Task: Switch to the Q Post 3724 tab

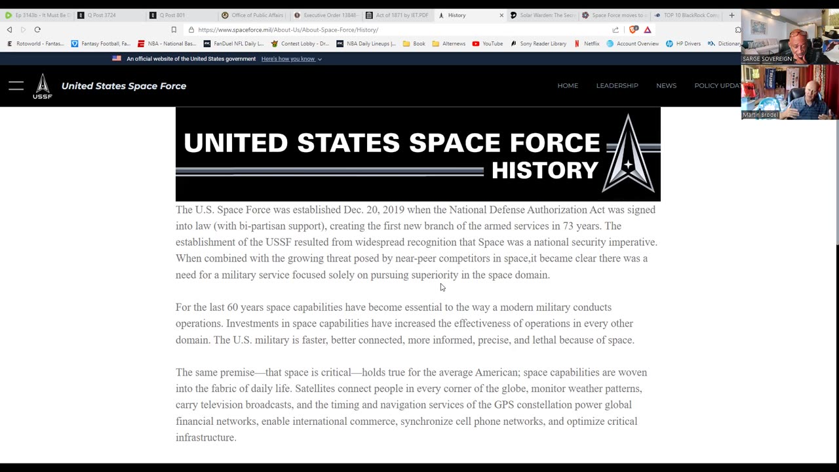Action: point(108,15)
